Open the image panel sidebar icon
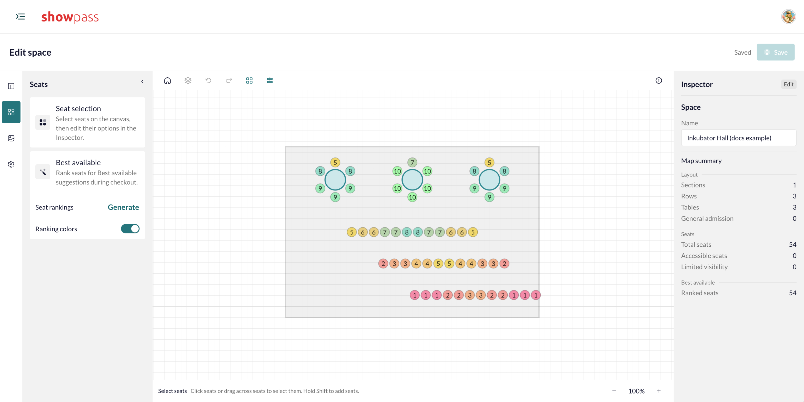The width and height of the screenshot is (804, 402). [11, 138]
